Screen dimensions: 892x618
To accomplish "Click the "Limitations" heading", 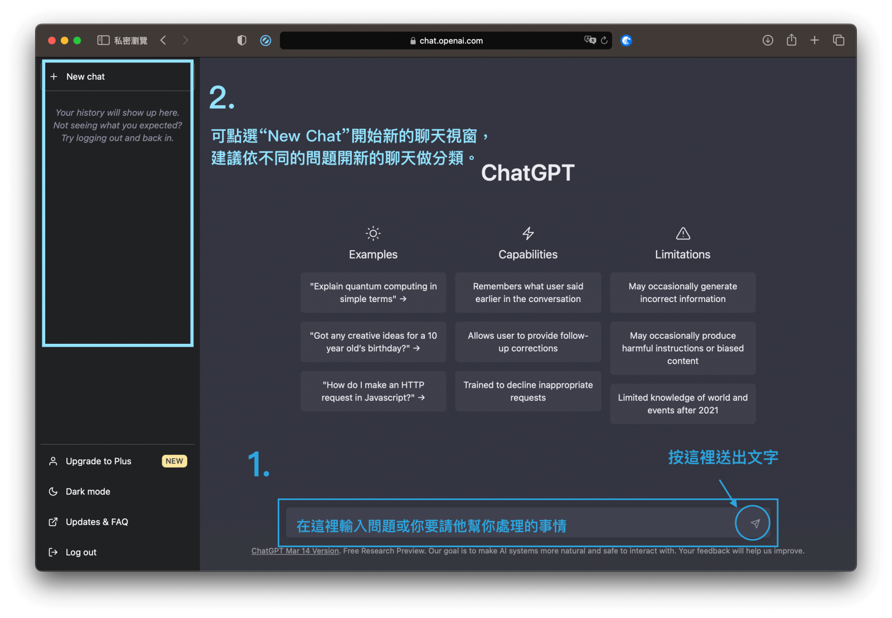I will tap(683, 255).
